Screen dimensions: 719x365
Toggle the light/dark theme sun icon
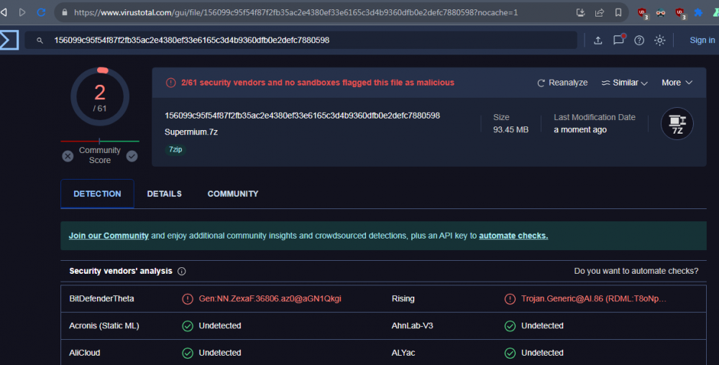(660, 40)
